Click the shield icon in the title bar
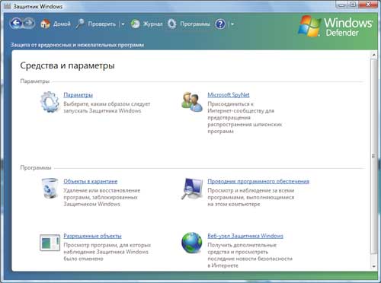Viewport: 381px width, 283px height. (8, 6)
